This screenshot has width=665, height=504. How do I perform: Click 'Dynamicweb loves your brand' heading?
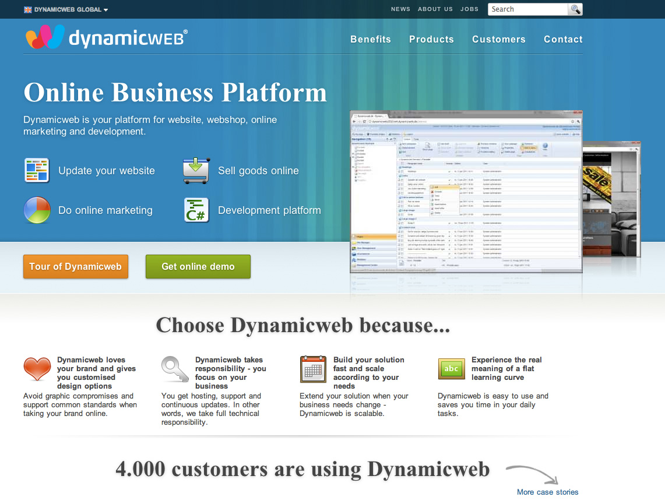[x=96, y=373]
